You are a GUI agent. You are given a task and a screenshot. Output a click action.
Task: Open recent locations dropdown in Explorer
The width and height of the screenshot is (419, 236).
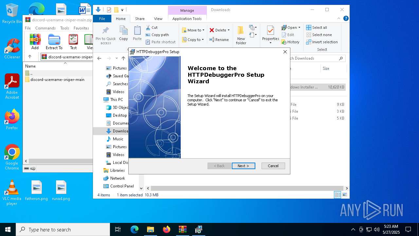pyautogui.click(x=117, y=58)
